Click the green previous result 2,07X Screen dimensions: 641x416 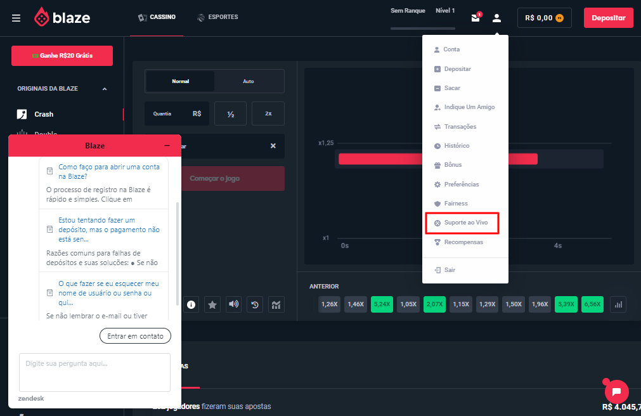(434, 304)
